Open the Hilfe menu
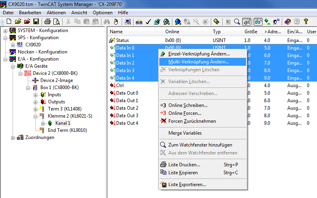The width and height of the screenshot is (317, 198). (123, 13)
